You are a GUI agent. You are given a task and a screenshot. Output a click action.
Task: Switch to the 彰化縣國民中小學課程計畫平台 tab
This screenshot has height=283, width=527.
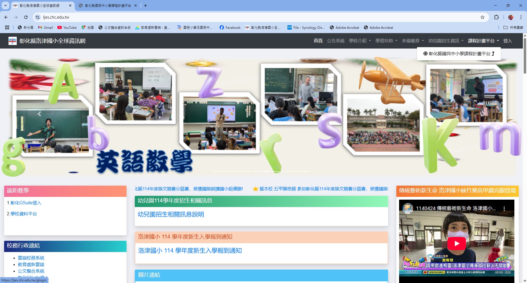[108, 5]
